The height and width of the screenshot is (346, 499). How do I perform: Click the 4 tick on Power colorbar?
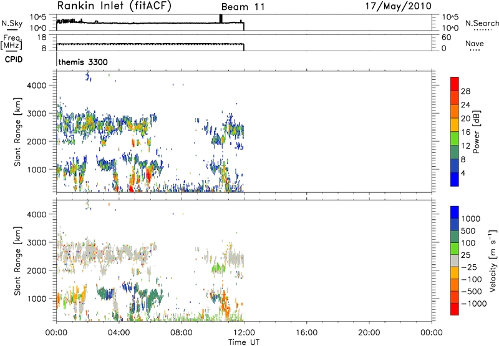[463, 173]
